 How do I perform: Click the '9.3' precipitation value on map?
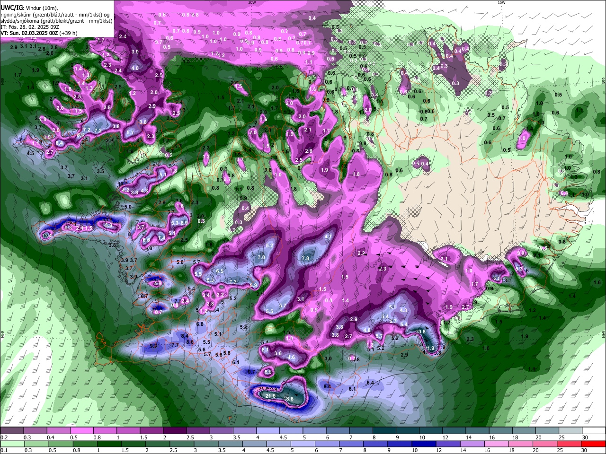(153, 346)
